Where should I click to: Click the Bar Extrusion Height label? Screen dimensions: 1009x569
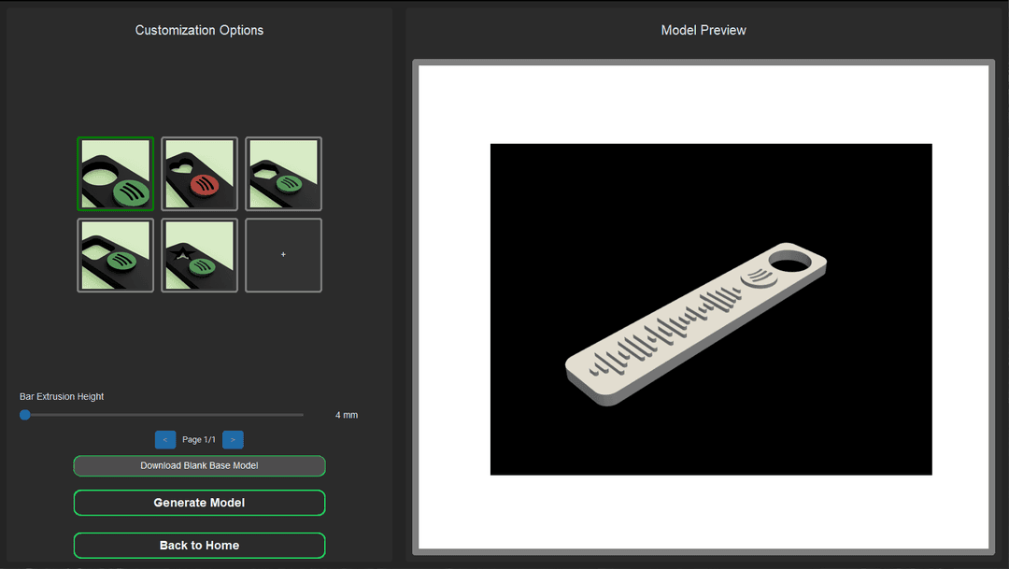coord(62,396)
